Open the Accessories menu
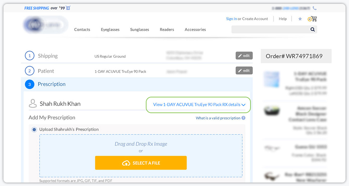Viewport: 349px width, 186px height. pyautogui.click(x=195, y=30)
